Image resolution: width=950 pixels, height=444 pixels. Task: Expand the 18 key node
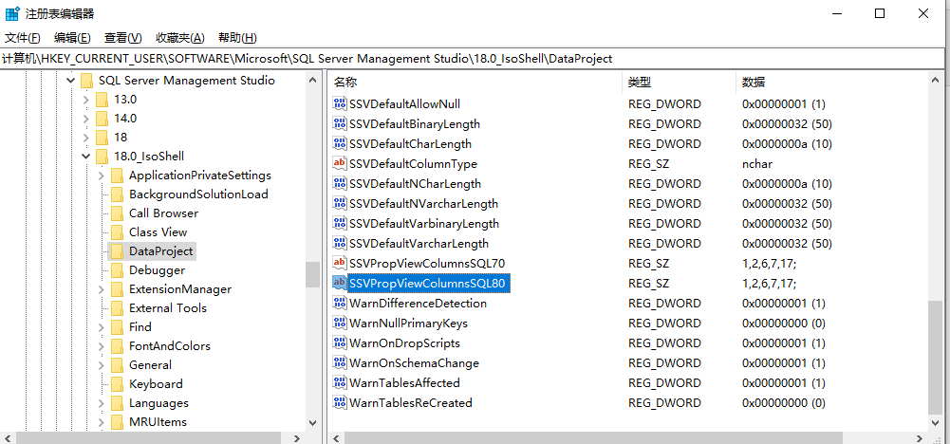click(86, 138)
